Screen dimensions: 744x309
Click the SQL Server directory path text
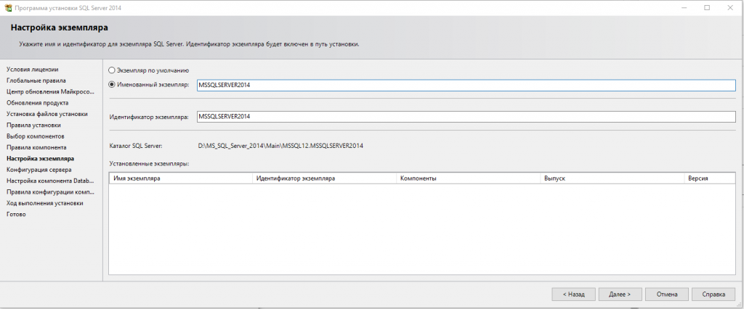[x=280, y=146]
